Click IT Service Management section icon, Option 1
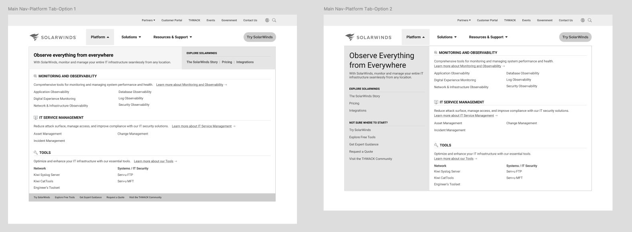This screenshot has height=232, width=632. [35, 117]
